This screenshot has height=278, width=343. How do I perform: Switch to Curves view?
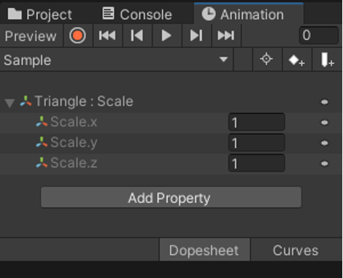[296, 250]
